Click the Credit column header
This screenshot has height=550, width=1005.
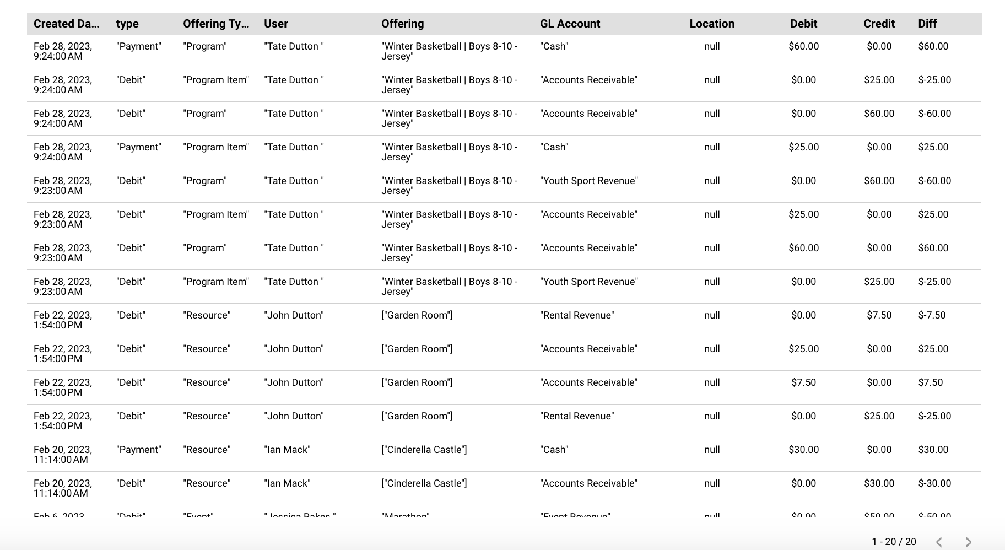point(879,24)
